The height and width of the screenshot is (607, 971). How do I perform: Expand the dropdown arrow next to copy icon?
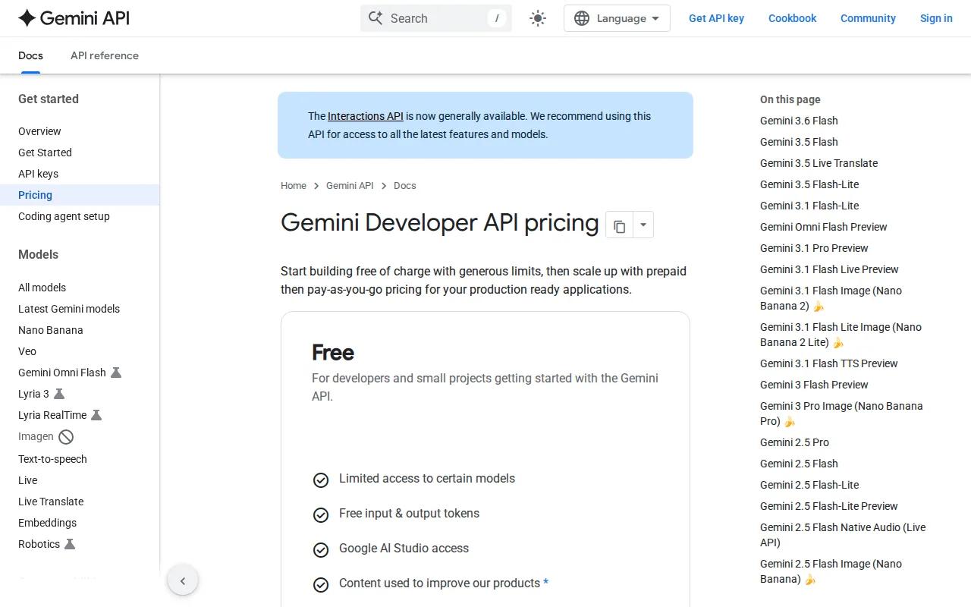[x=643, y=225]
